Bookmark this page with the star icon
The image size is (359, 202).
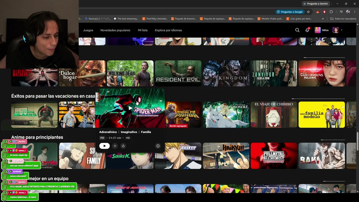click(308, 12)
